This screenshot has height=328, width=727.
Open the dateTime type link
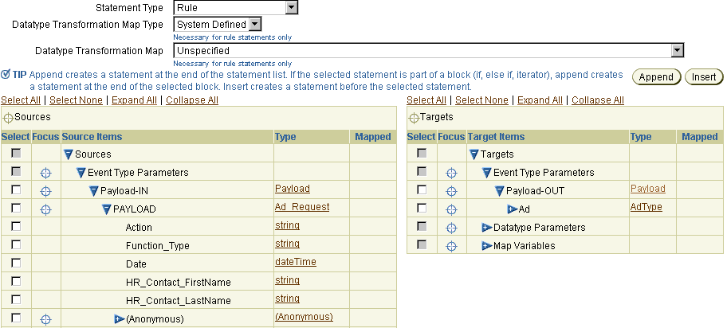(x=295, y=262)
